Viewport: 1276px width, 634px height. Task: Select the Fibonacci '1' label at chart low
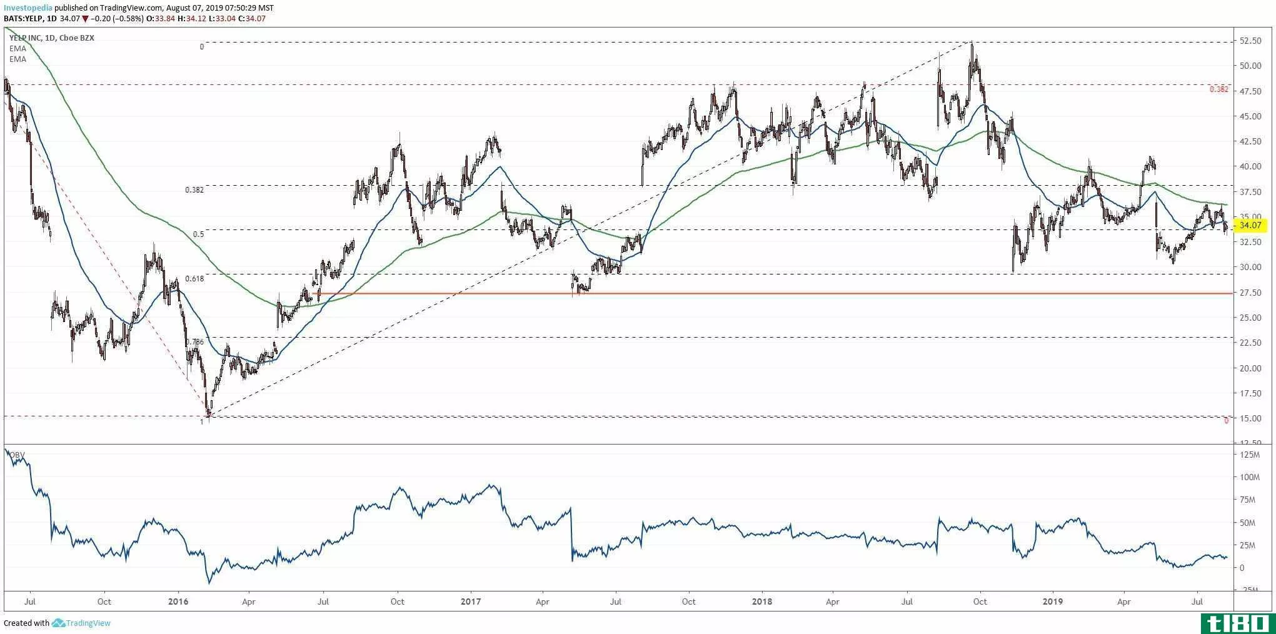tap(201, 422)
